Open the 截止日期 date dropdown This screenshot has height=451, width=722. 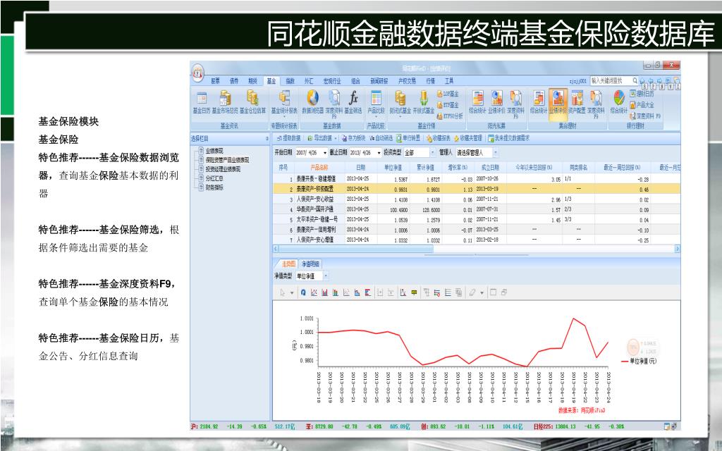click(x=379, y=153)
